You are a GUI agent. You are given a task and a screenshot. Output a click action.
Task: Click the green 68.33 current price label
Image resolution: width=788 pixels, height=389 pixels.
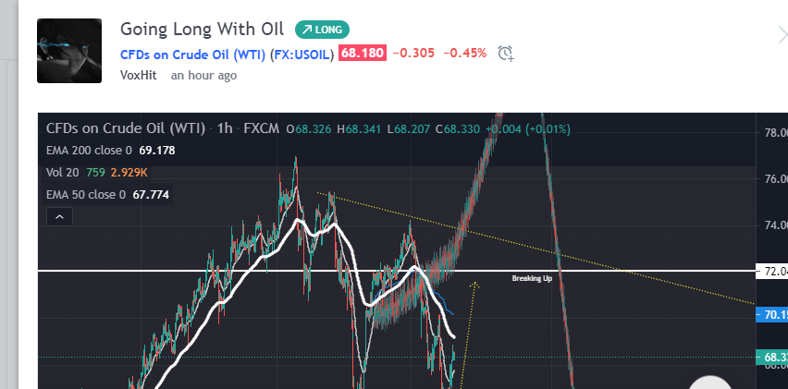772,357
